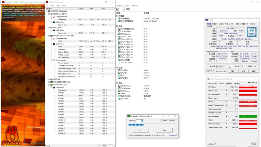Click the GPU-Z refresh icon
The image size is (261, 147).
(253, 83)
